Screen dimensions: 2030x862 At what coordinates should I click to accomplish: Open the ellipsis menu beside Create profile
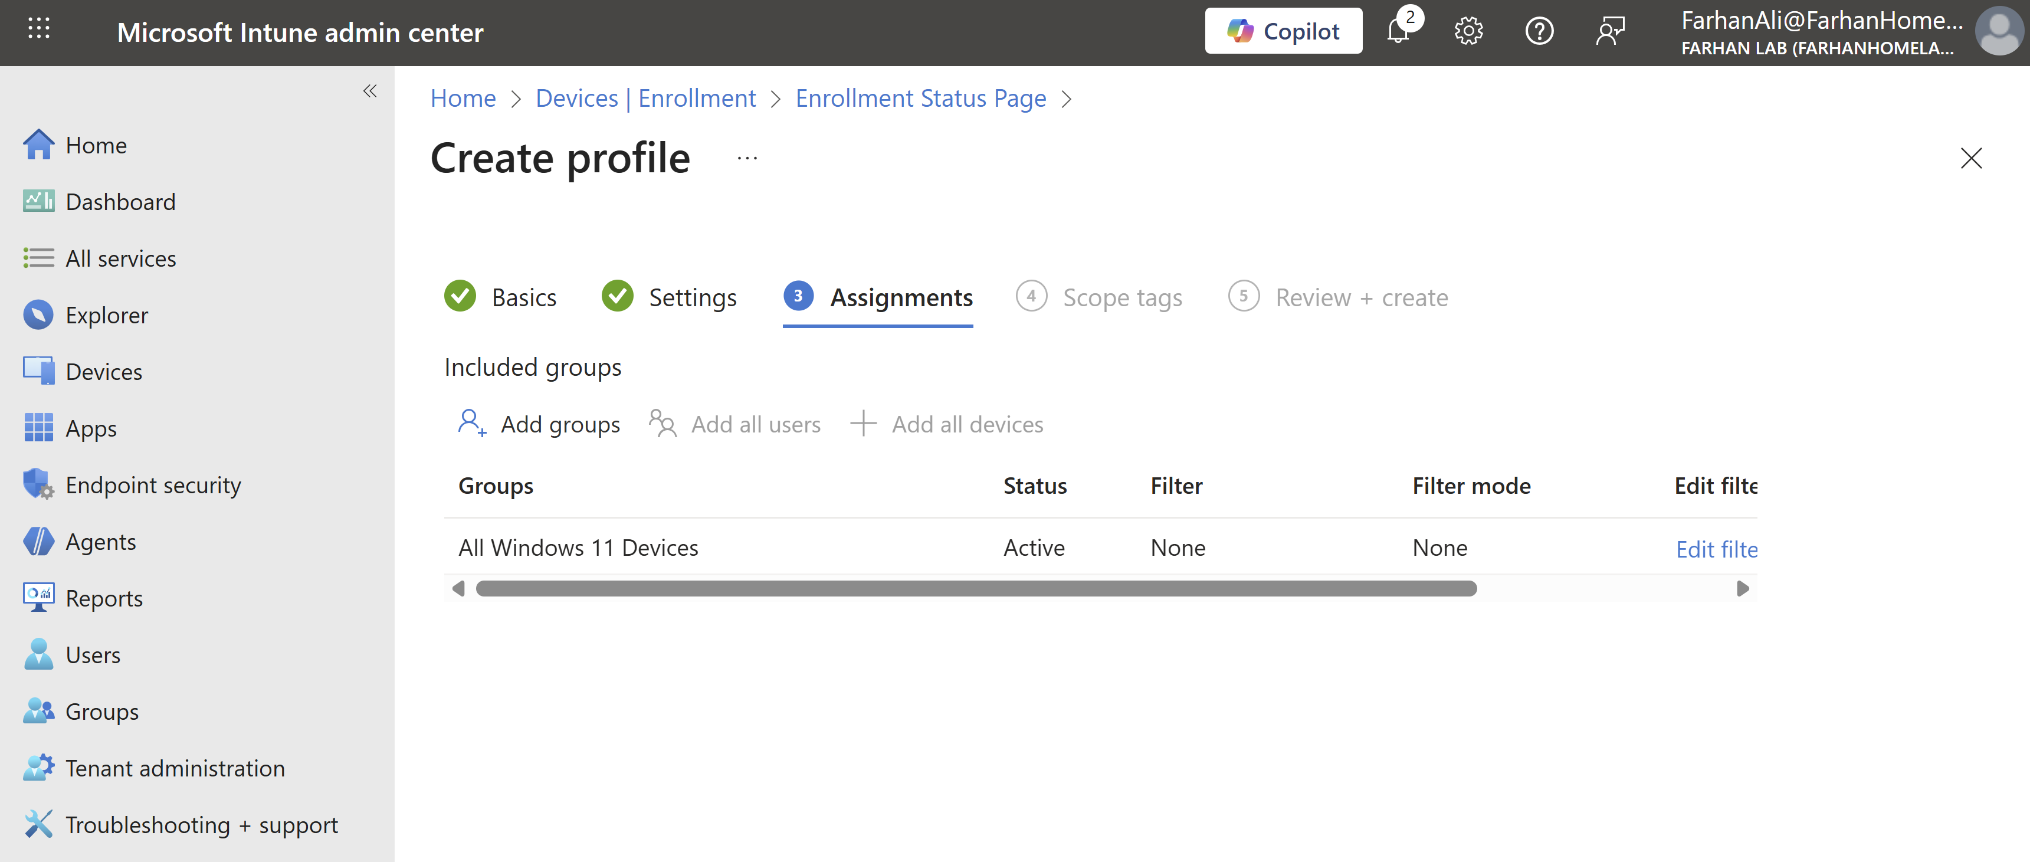747,158
